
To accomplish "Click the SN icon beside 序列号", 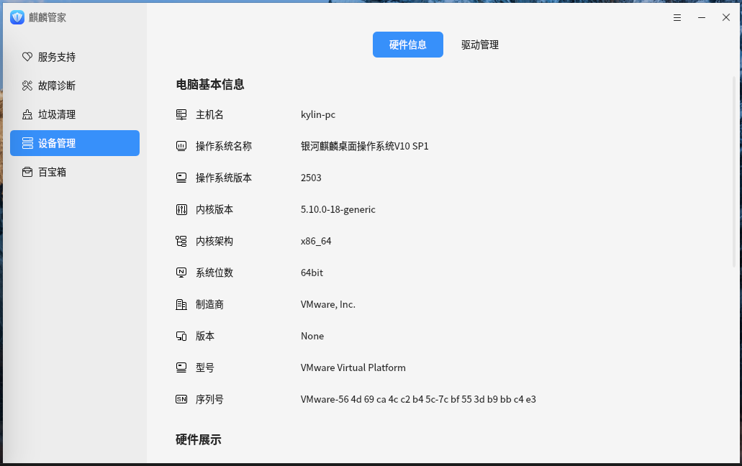I will (x=181, y=399).
